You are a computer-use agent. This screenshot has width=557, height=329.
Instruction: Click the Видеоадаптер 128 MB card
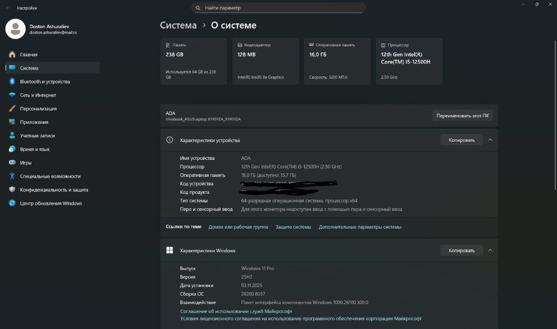click(x=265, y=61)
